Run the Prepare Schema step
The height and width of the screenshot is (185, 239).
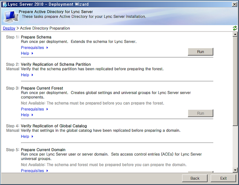pyautogui.click(x=200, y=52)
